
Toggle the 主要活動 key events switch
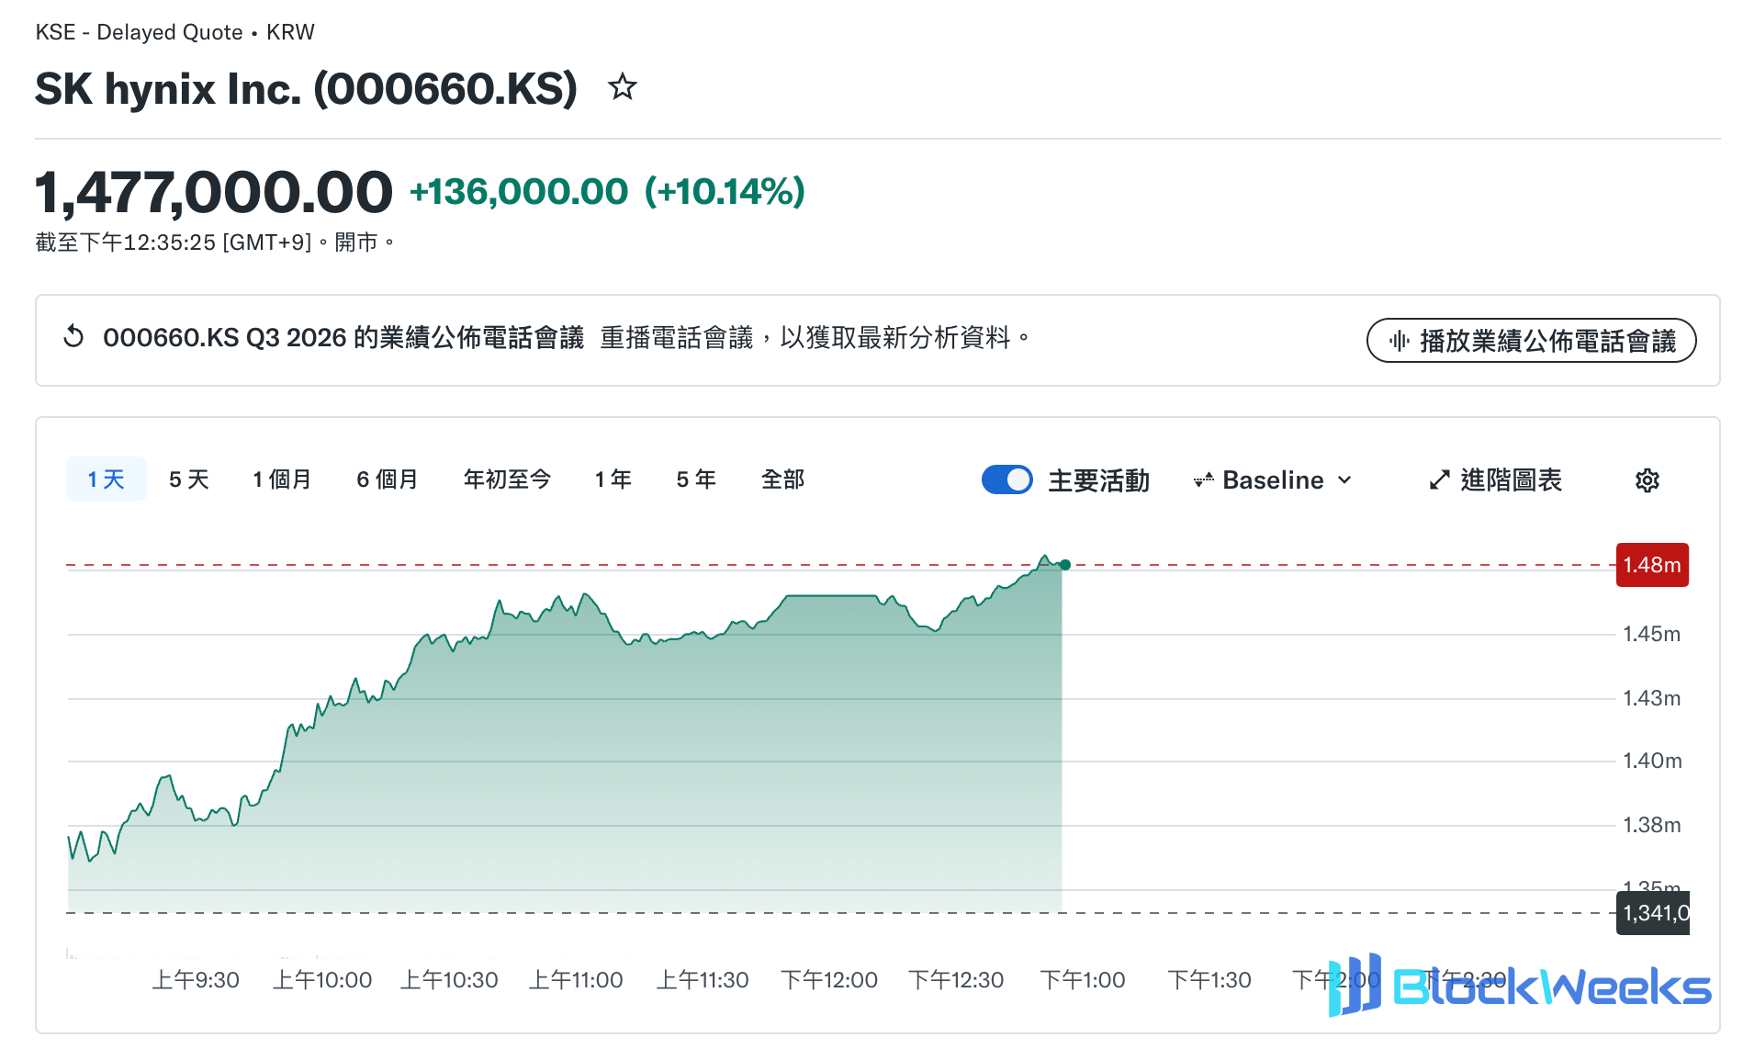(x=1006, y=479)
